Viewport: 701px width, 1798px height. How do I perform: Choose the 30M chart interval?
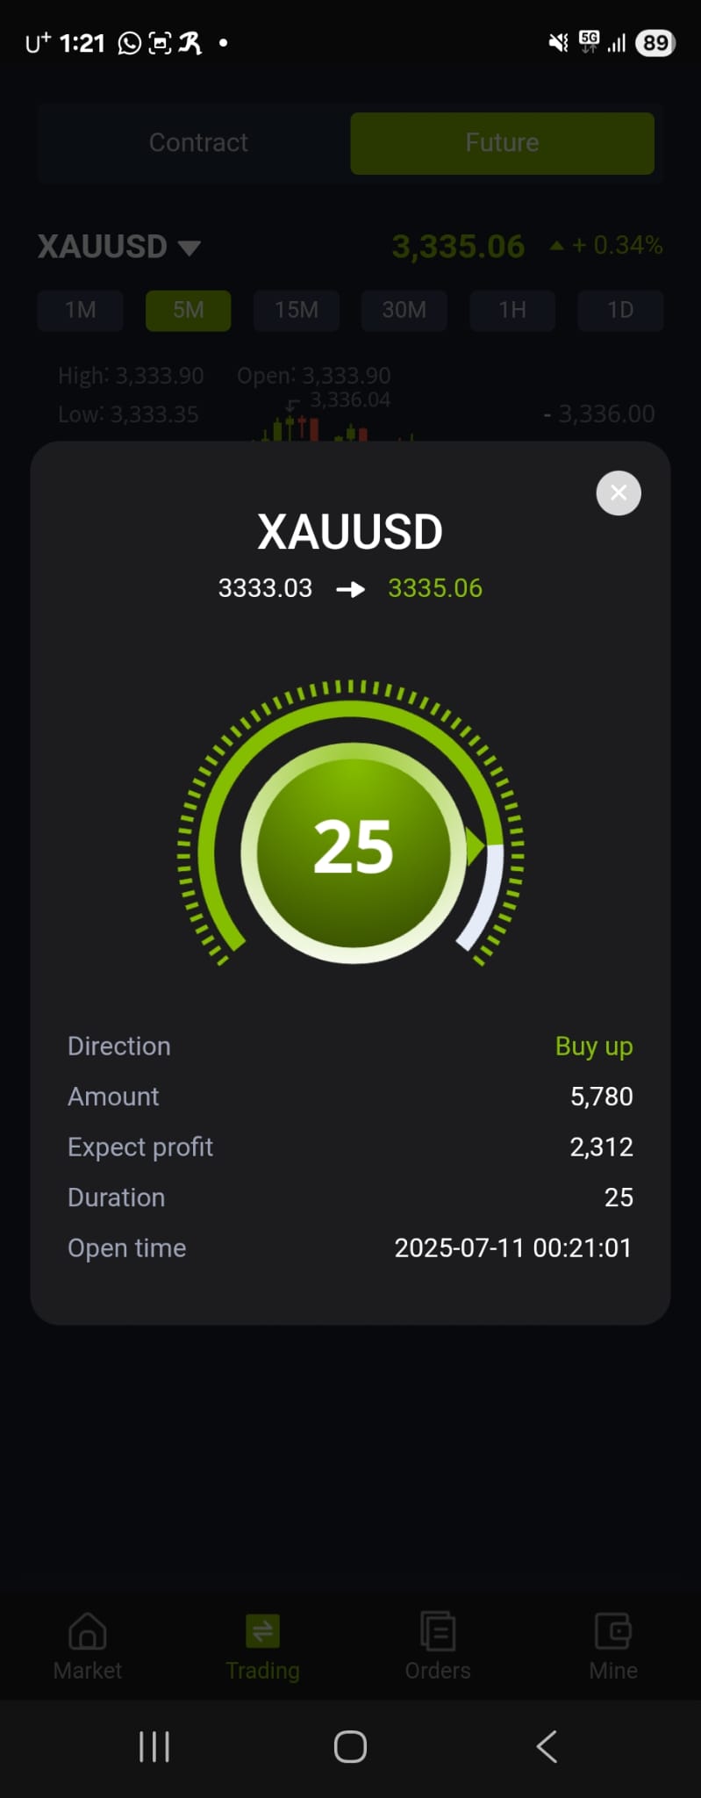click(x=404, y=310)
